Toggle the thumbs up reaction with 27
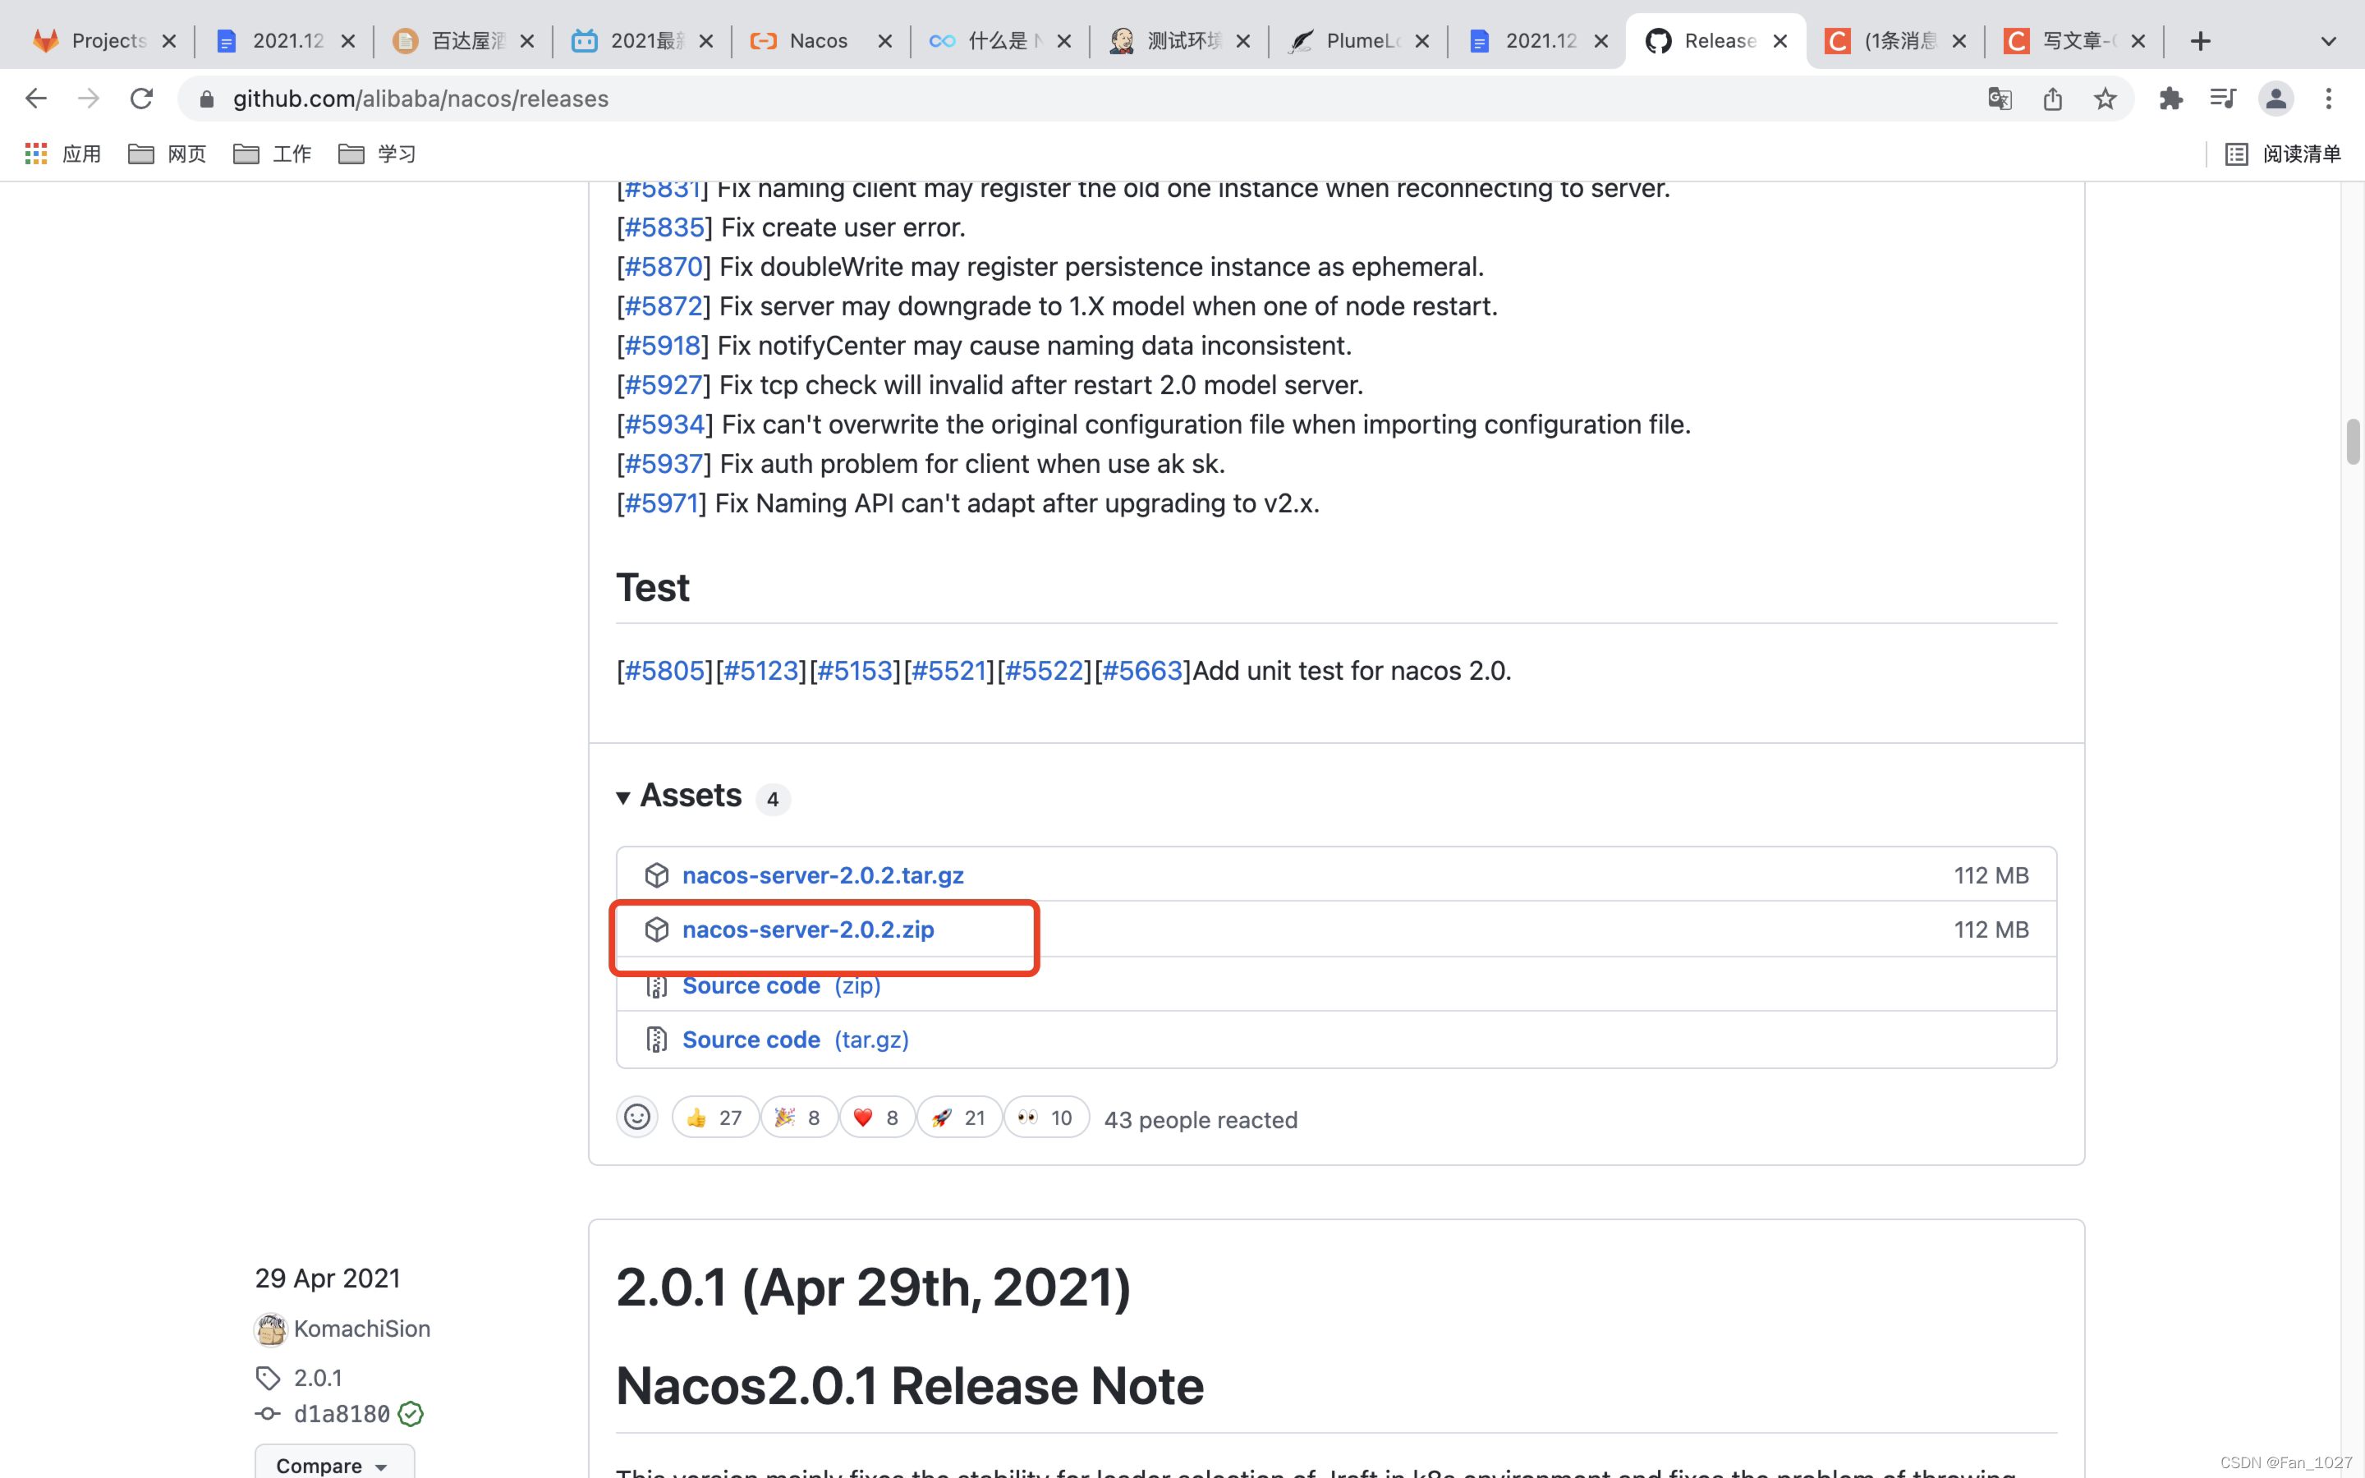2365x1478 pixels. [715, 1118]
